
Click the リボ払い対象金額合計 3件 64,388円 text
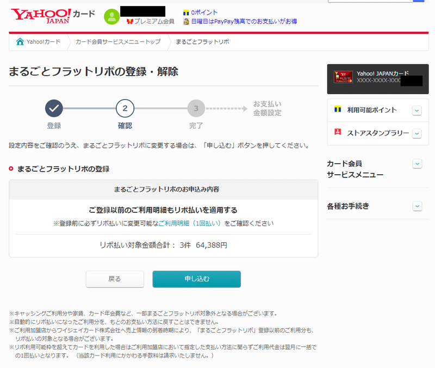pos(164,245)
